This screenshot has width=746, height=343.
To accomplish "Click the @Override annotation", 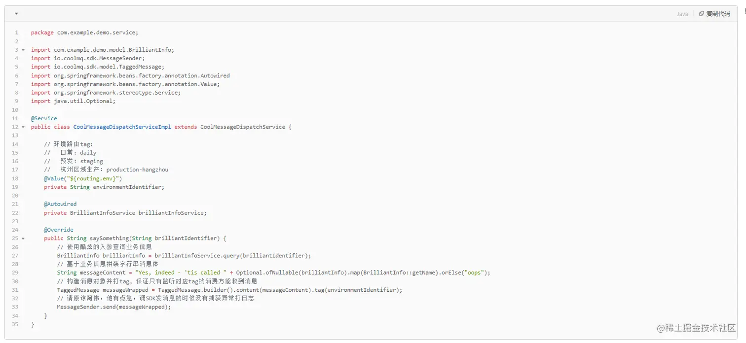I will coord(59,230).
